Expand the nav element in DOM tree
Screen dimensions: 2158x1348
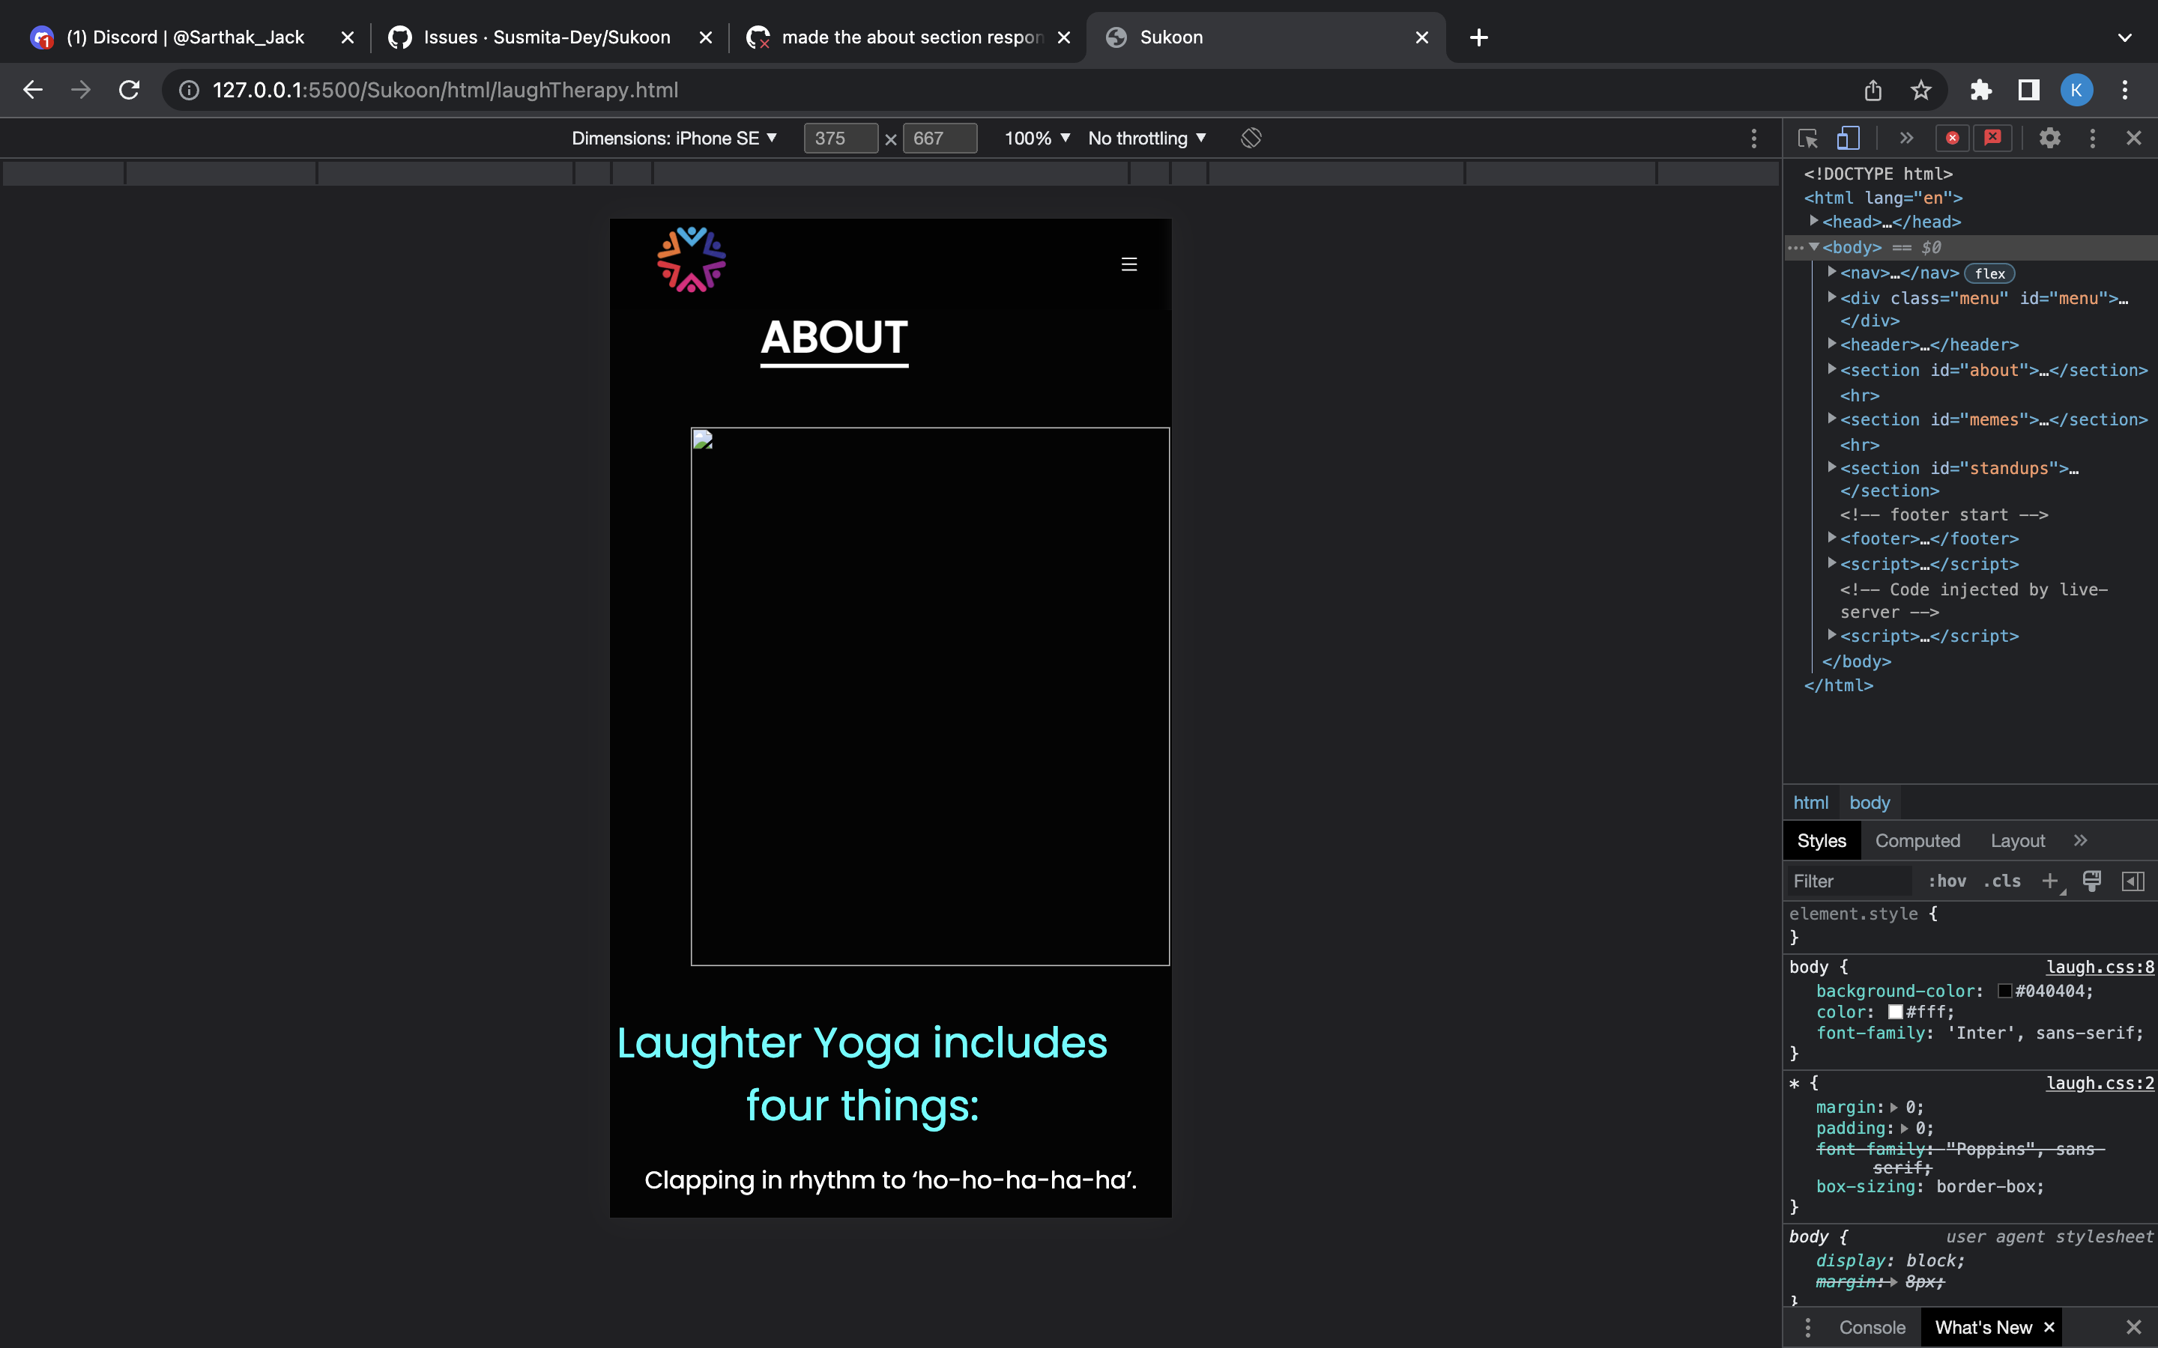pyautogui.click(x=1834, y=273)
